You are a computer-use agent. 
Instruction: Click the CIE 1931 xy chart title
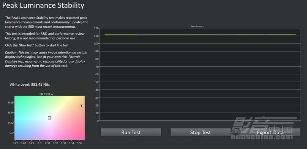coord(46,94)
